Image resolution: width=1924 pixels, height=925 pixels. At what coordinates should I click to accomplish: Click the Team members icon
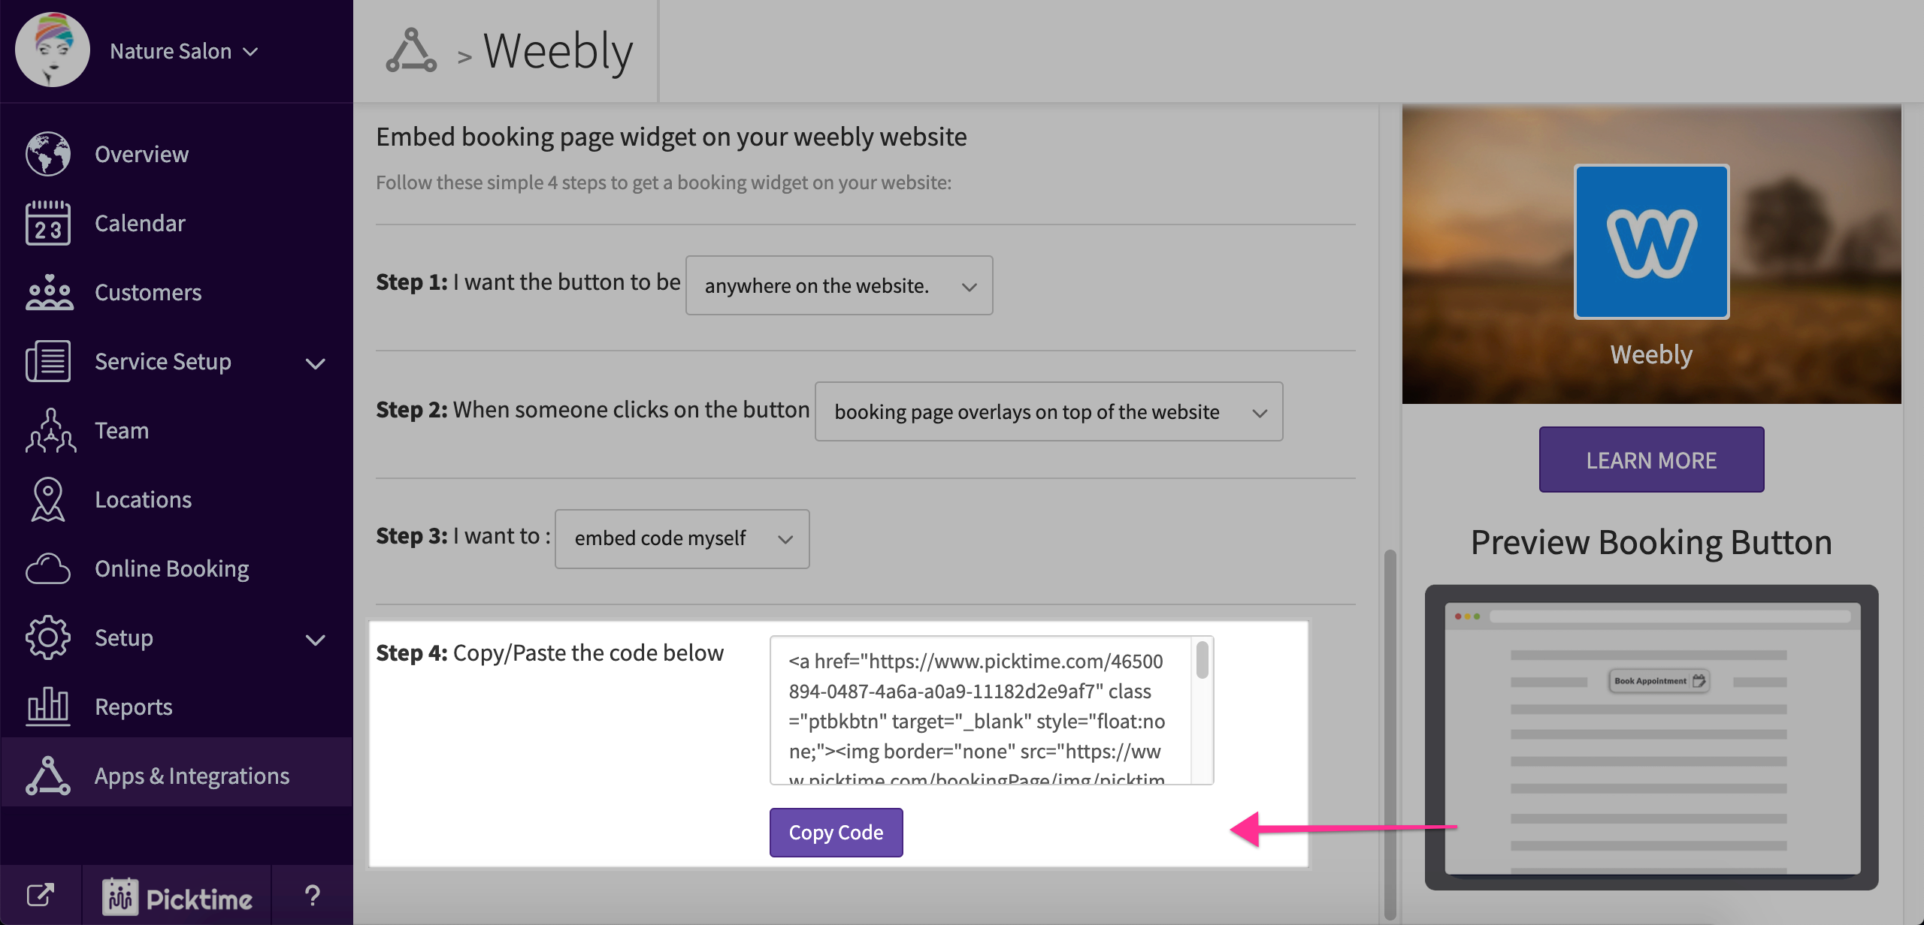tap(50, 430)
